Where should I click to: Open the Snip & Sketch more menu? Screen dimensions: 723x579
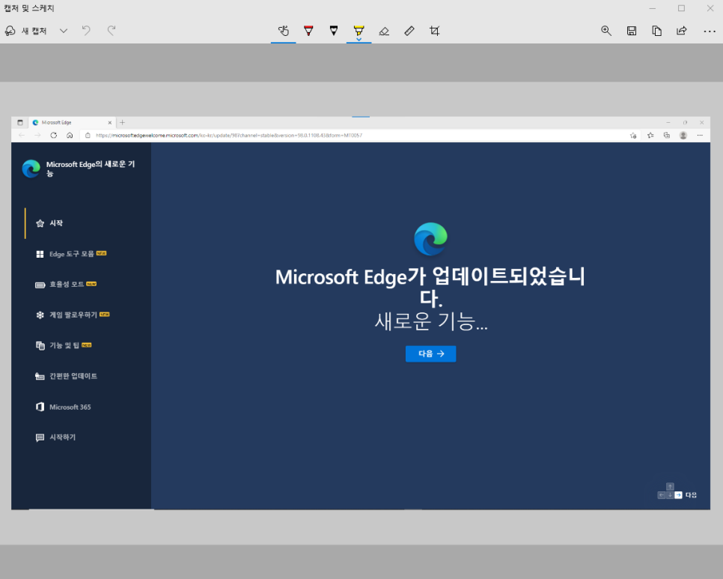[710, 31]
